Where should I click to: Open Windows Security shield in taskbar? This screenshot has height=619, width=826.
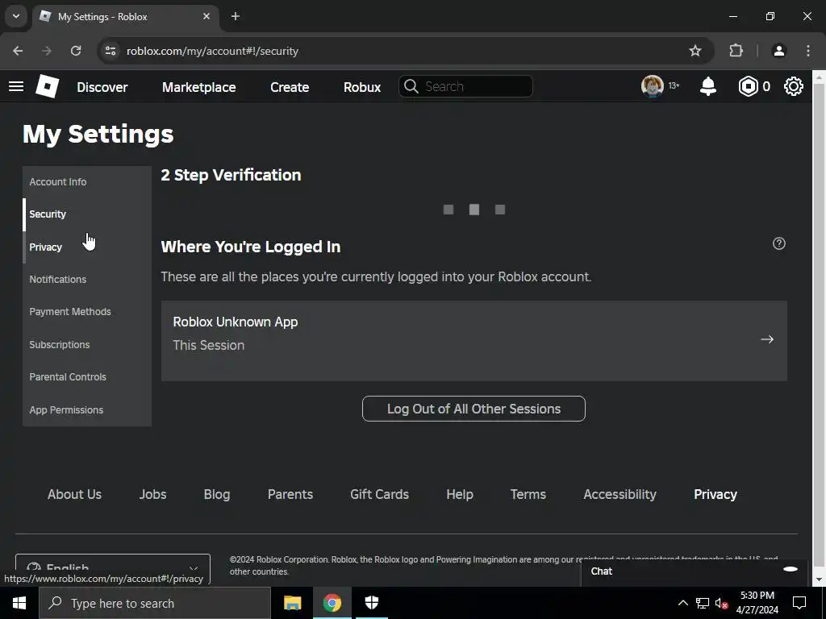tap(372, 603)
